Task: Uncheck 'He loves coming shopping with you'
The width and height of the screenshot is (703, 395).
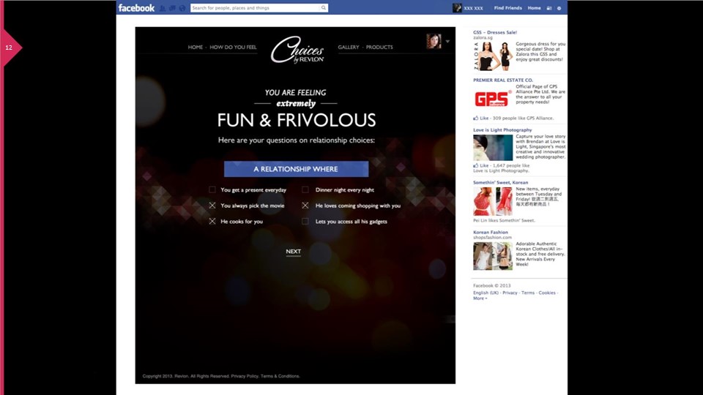Action: [x=305, y=206]
